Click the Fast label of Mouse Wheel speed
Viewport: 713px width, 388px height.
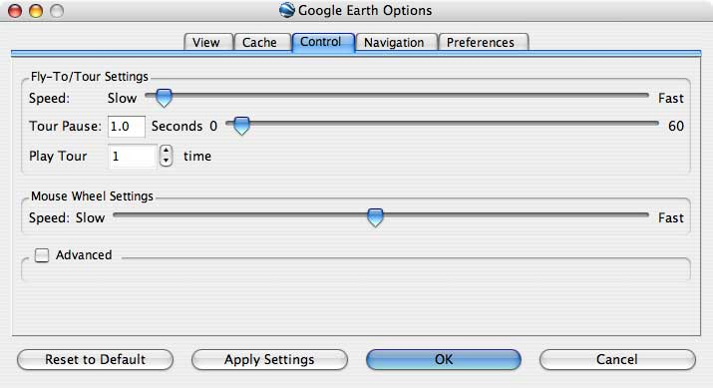coord(671,217)
